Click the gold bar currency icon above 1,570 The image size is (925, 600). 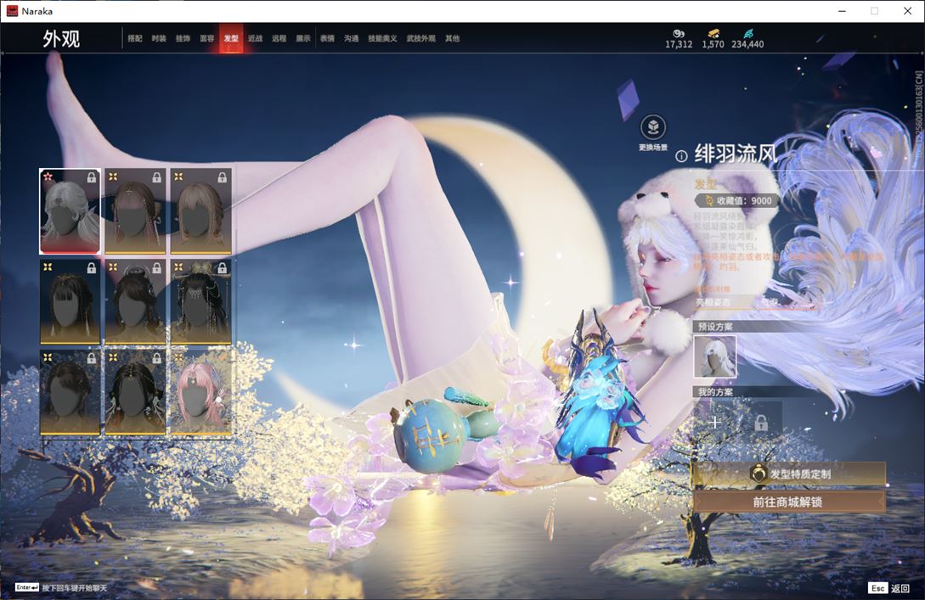click(x=713, y=34)
